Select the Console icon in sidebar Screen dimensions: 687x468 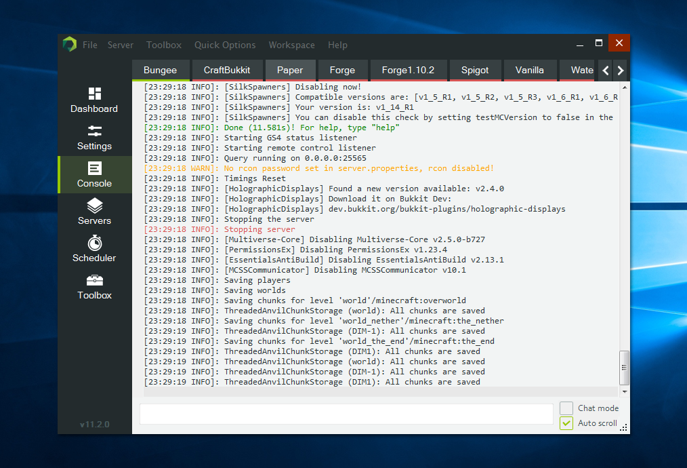(x=95, y=168)
